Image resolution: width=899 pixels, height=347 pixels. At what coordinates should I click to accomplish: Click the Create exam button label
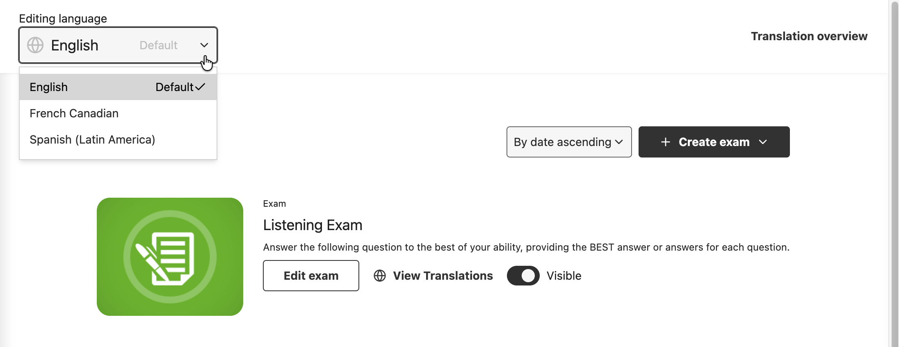click(x=714, y=142)
